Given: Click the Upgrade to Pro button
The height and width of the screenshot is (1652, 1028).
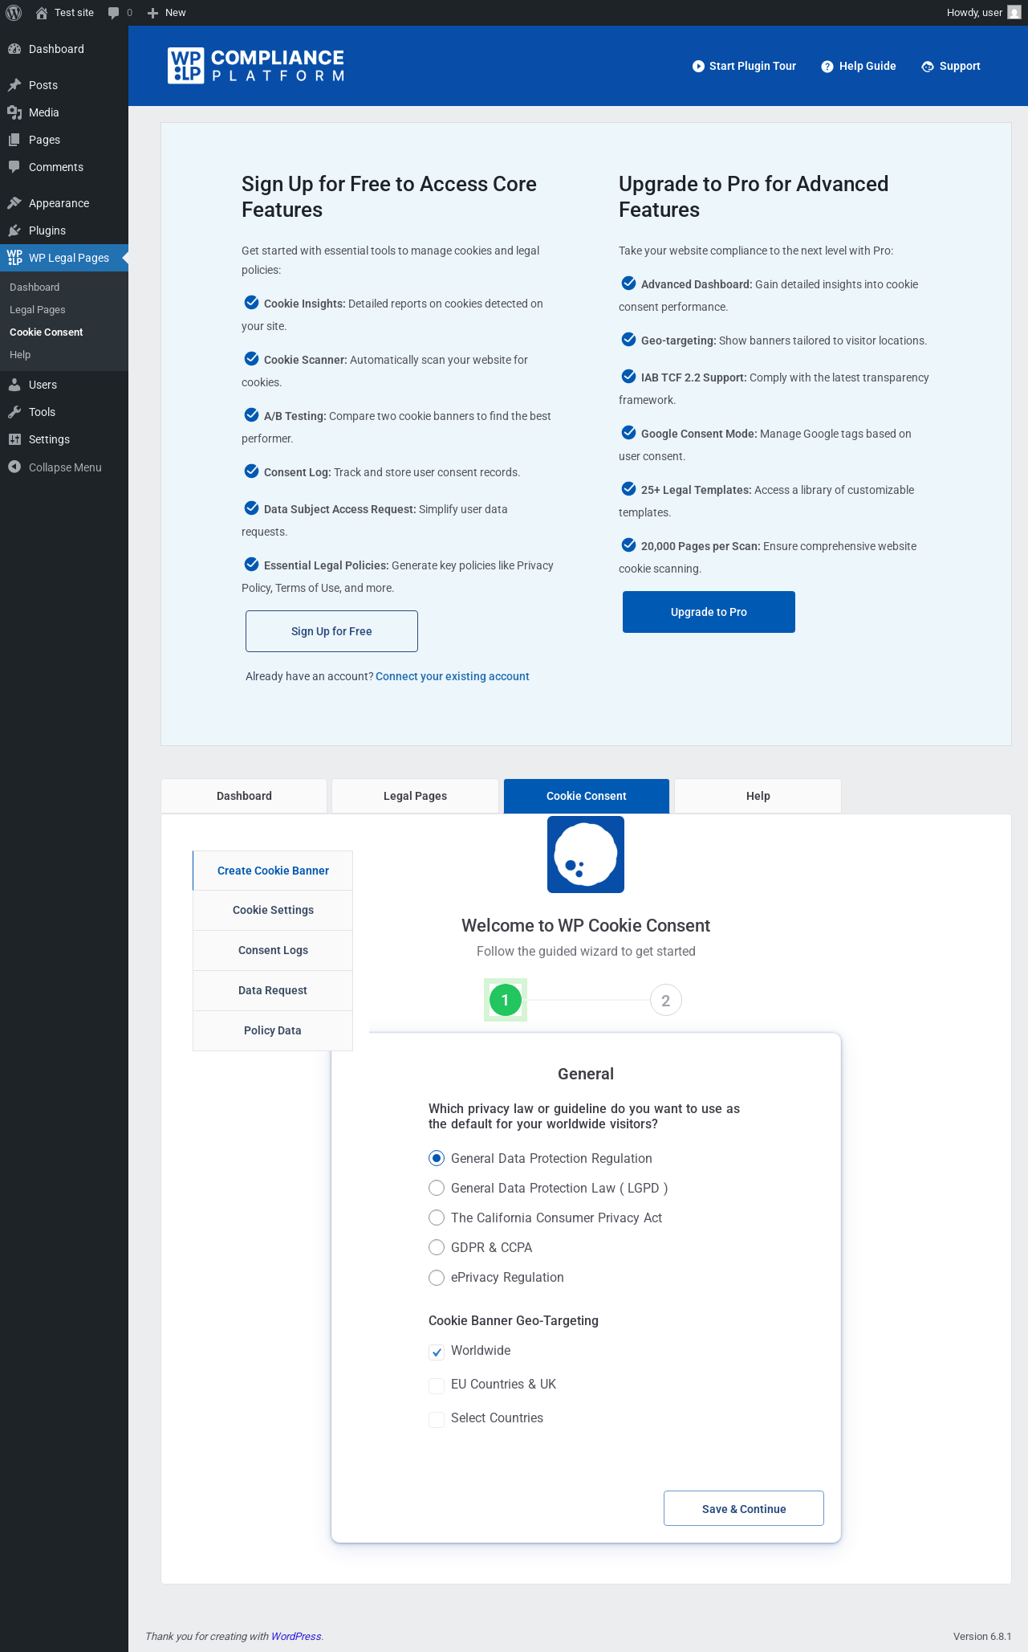Looking at the screenshot, I should 709,612.
